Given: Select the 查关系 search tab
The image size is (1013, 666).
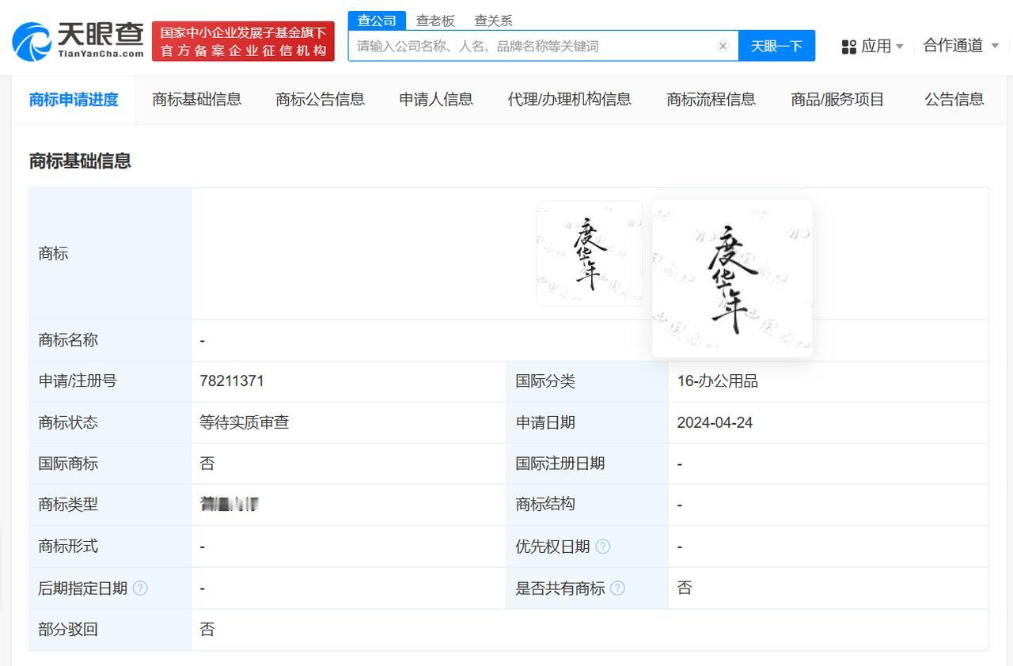Looking at the screenshot, I should 494,21.
